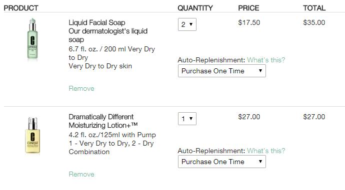Screen dimensions: 345x190
Task: Expand Auto-Replenishment dropdown for Moisturizing Lotion+
Action: (x=222, y=162)
